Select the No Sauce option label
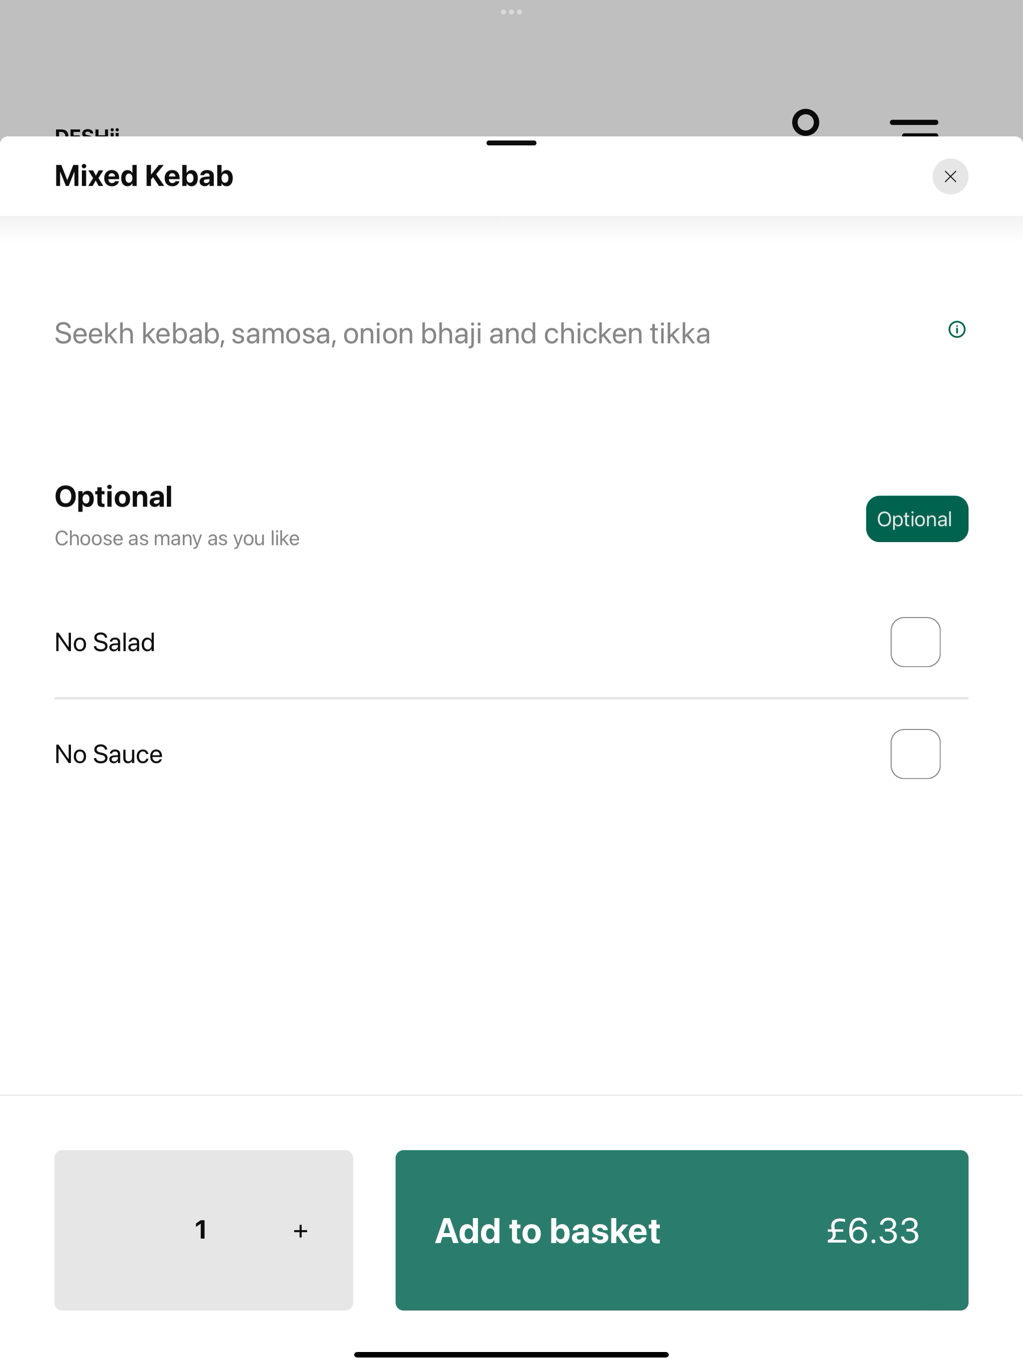 click(x=108, y=755)
